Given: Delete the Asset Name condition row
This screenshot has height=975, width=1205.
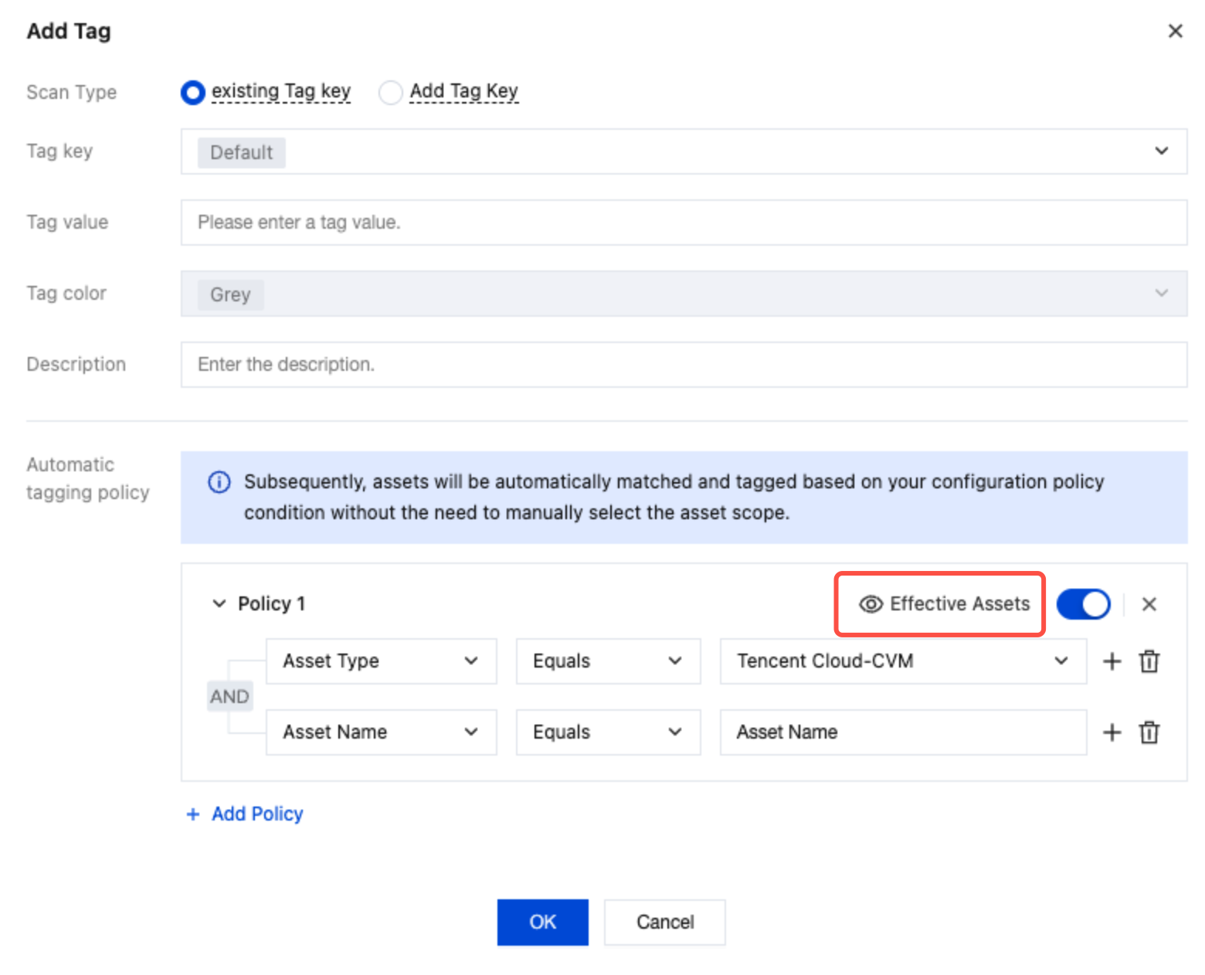Looking at the screenshot, I should pos(1149,732).
